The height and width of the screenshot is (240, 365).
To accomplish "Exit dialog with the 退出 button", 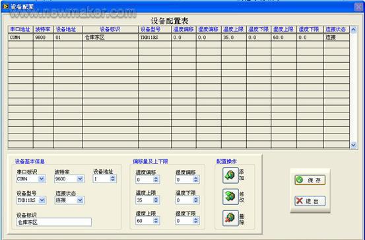I will click(x=310, y=201).
